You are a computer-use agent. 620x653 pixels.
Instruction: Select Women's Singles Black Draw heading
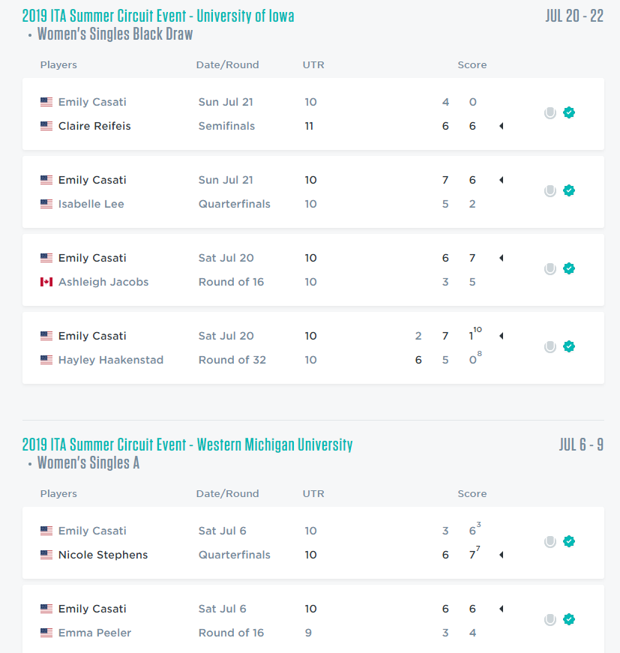click(x=115, y=34)
